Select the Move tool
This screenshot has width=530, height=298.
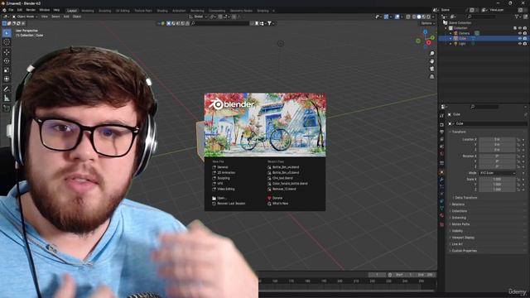click(x=7, y=52)
